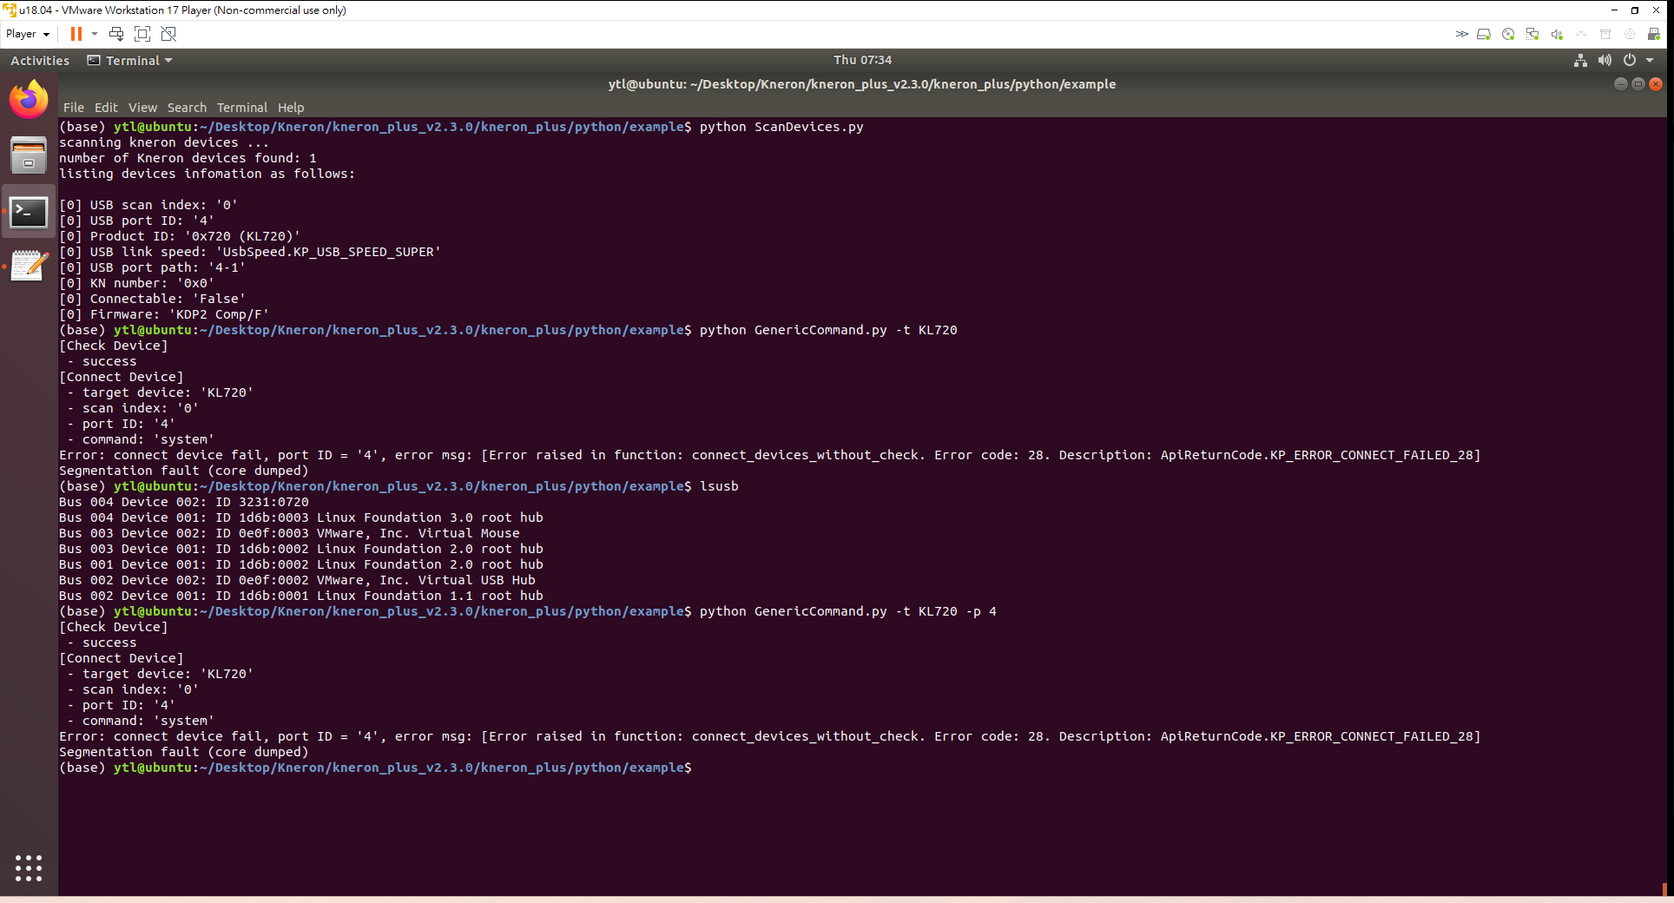The width and height of the screenshot is (1674, 903).
Task: Click the "USB port path: '4-1'" line
Action: coord(152,267)
